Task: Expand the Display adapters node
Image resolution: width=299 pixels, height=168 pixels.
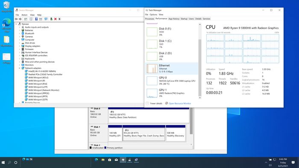Action: click(20, 46)
